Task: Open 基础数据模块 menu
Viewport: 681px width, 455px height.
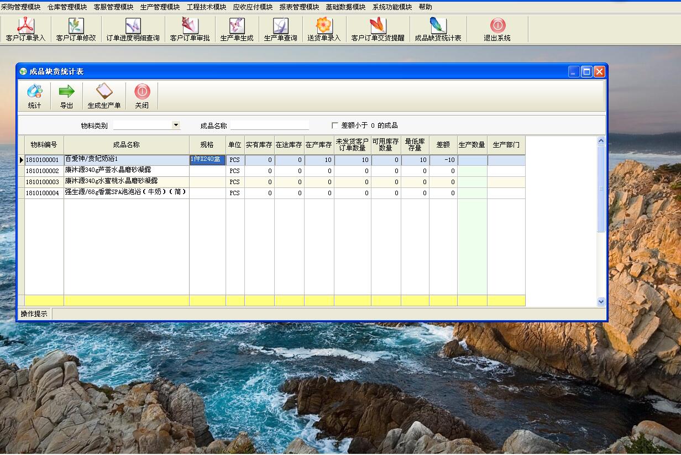Action: pos(345,7)
